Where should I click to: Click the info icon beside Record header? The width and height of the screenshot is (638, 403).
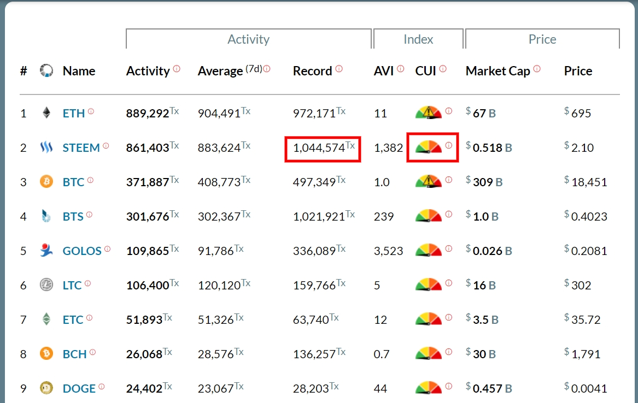coord(339,69)
